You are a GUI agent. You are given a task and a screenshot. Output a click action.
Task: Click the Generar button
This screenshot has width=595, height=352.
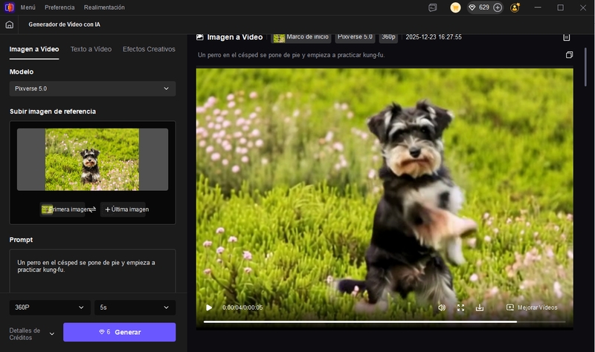coord(120,332)
